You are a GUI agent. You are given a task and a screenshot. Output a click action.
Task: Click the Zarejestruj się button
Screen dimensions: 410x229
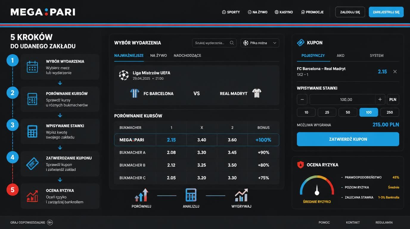pos(386,12)
